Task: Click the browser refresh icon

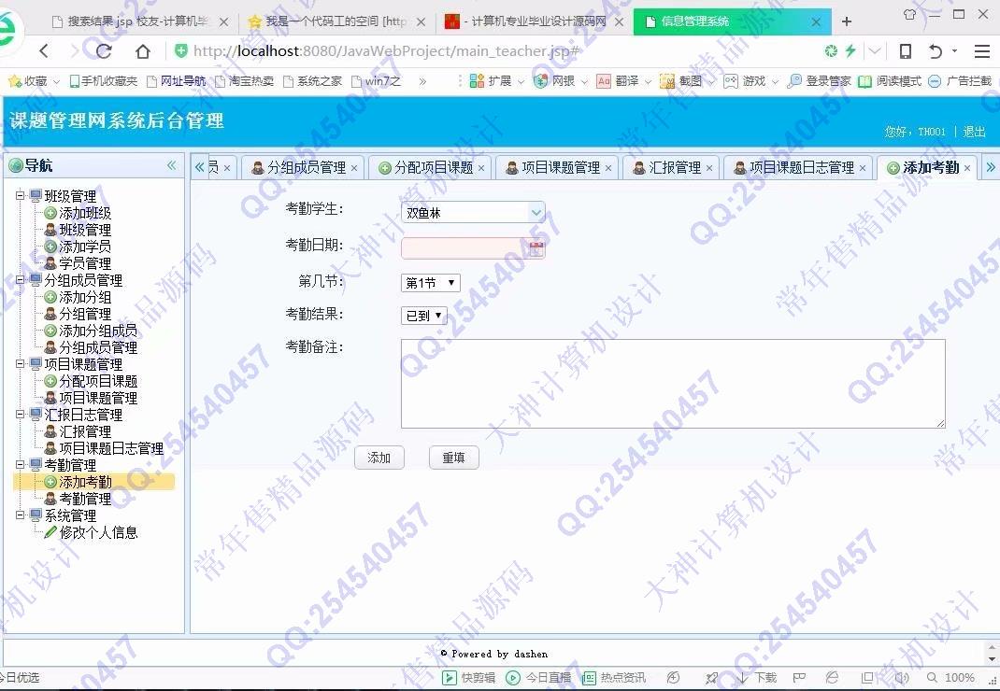Action: click(x=104, y=51)
